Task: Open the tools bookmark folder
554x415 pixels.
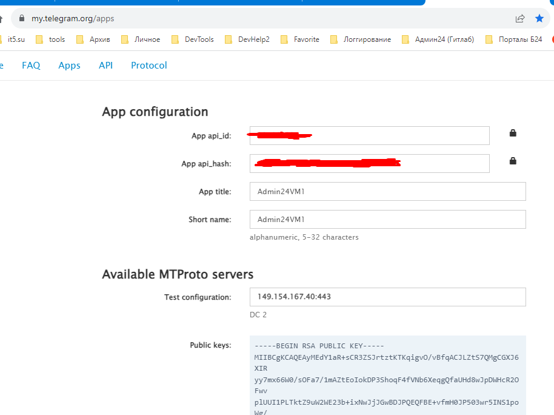Action: click(x=50, y=39)
